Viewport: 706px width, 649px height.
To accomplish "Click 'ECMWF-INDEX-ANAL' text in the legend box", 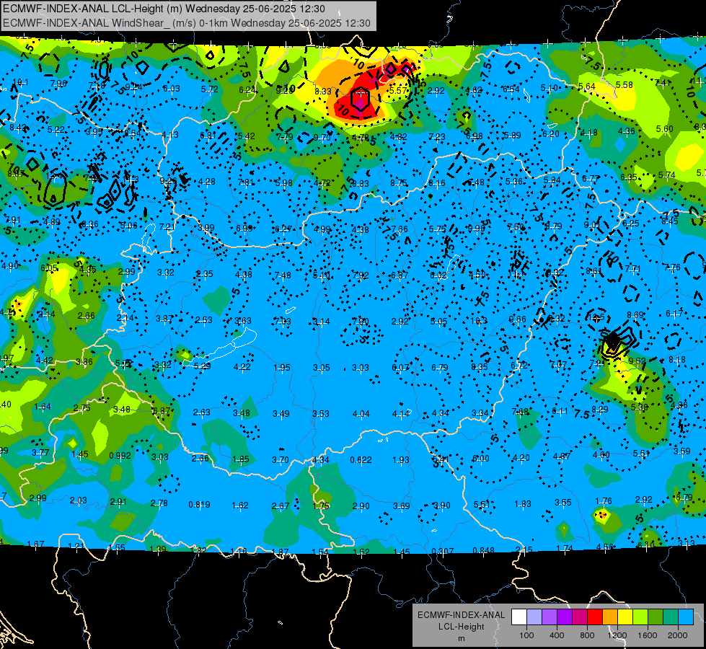I will click(x=461, y=615).
